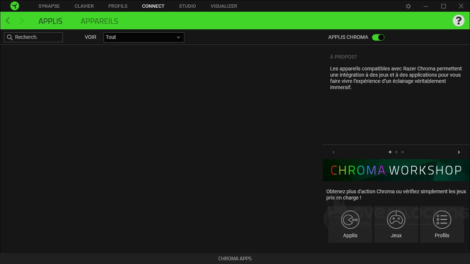The image size is (470, 264).
Task: Open the Studio tab
Action: click(x=188, y=6)
